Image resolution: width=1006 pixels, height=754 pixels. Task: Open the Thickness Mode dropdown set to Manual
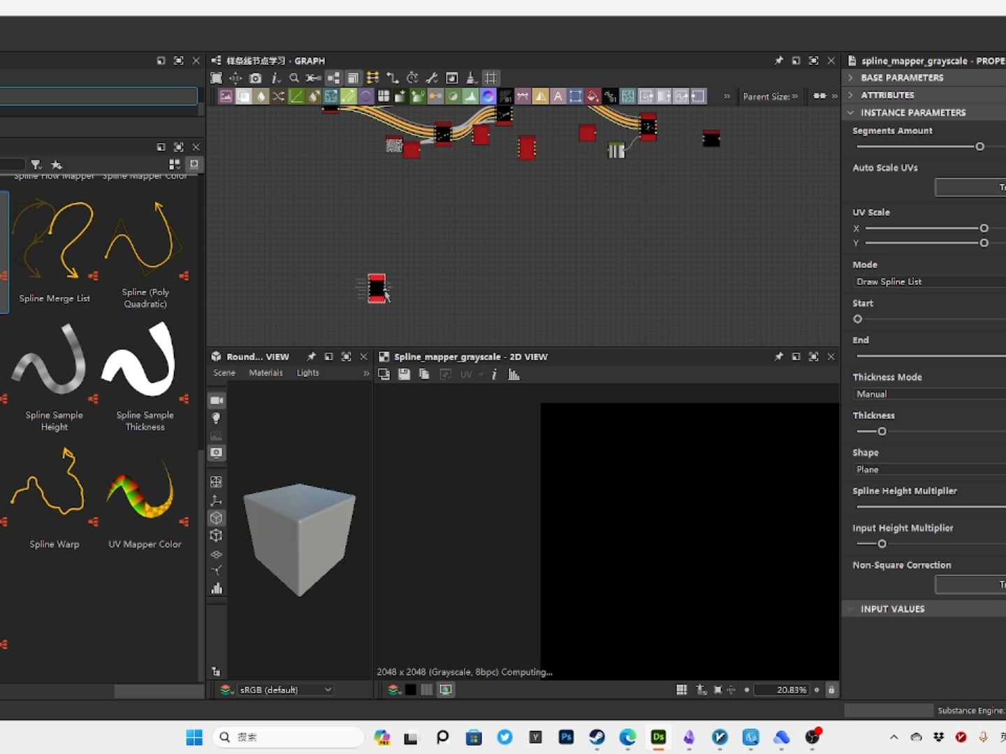pos(929,394)
